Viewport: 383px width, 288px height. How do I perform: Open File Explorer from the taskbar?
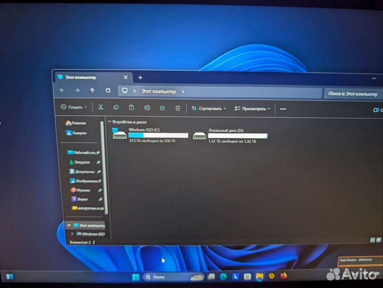pyautogui.click(x=260, y=277)
